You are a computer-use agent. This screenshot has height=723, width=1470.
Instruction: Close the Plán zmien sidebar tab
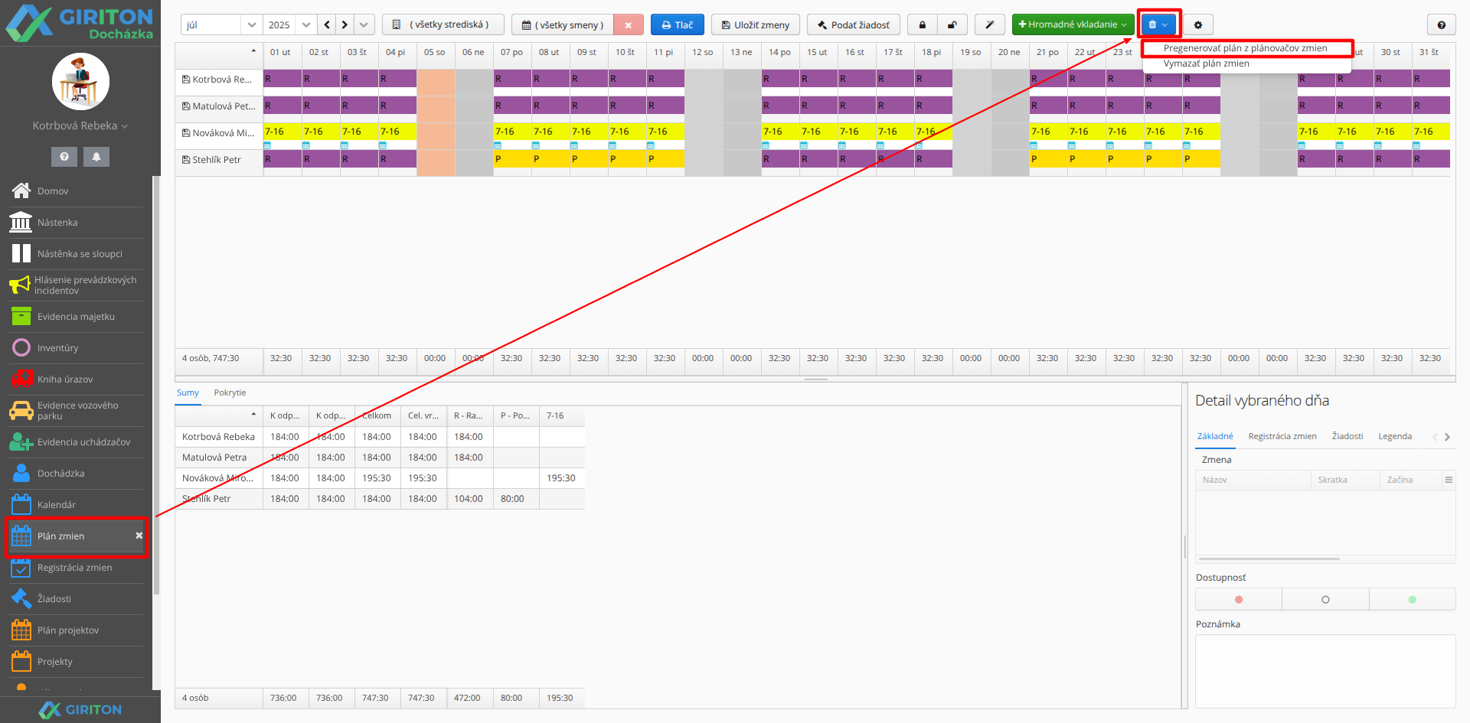point(139,536)
